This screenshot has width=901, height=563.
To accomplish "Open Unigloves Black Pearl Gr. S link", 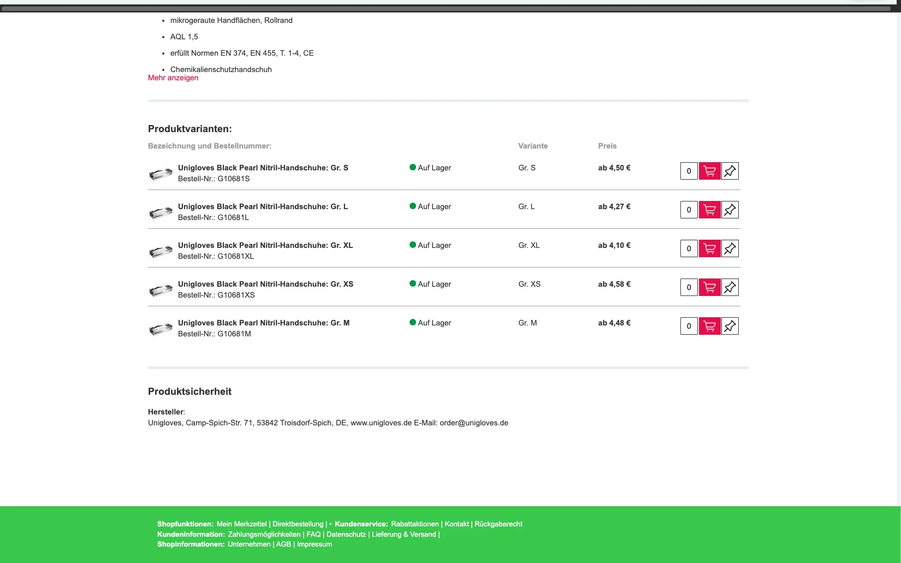I will [263, 168].
